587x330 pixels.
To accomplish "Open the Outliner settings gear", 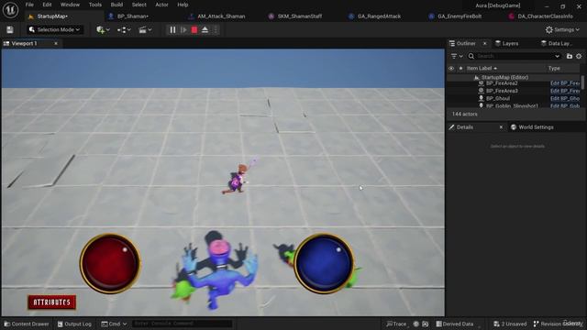I will click(579, 56).
